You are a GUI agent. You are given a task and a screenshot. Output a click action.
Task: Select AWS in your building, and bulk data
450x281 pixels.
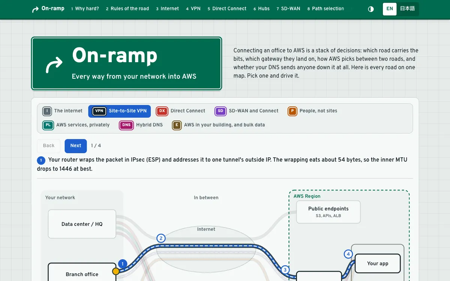(218, 125)
